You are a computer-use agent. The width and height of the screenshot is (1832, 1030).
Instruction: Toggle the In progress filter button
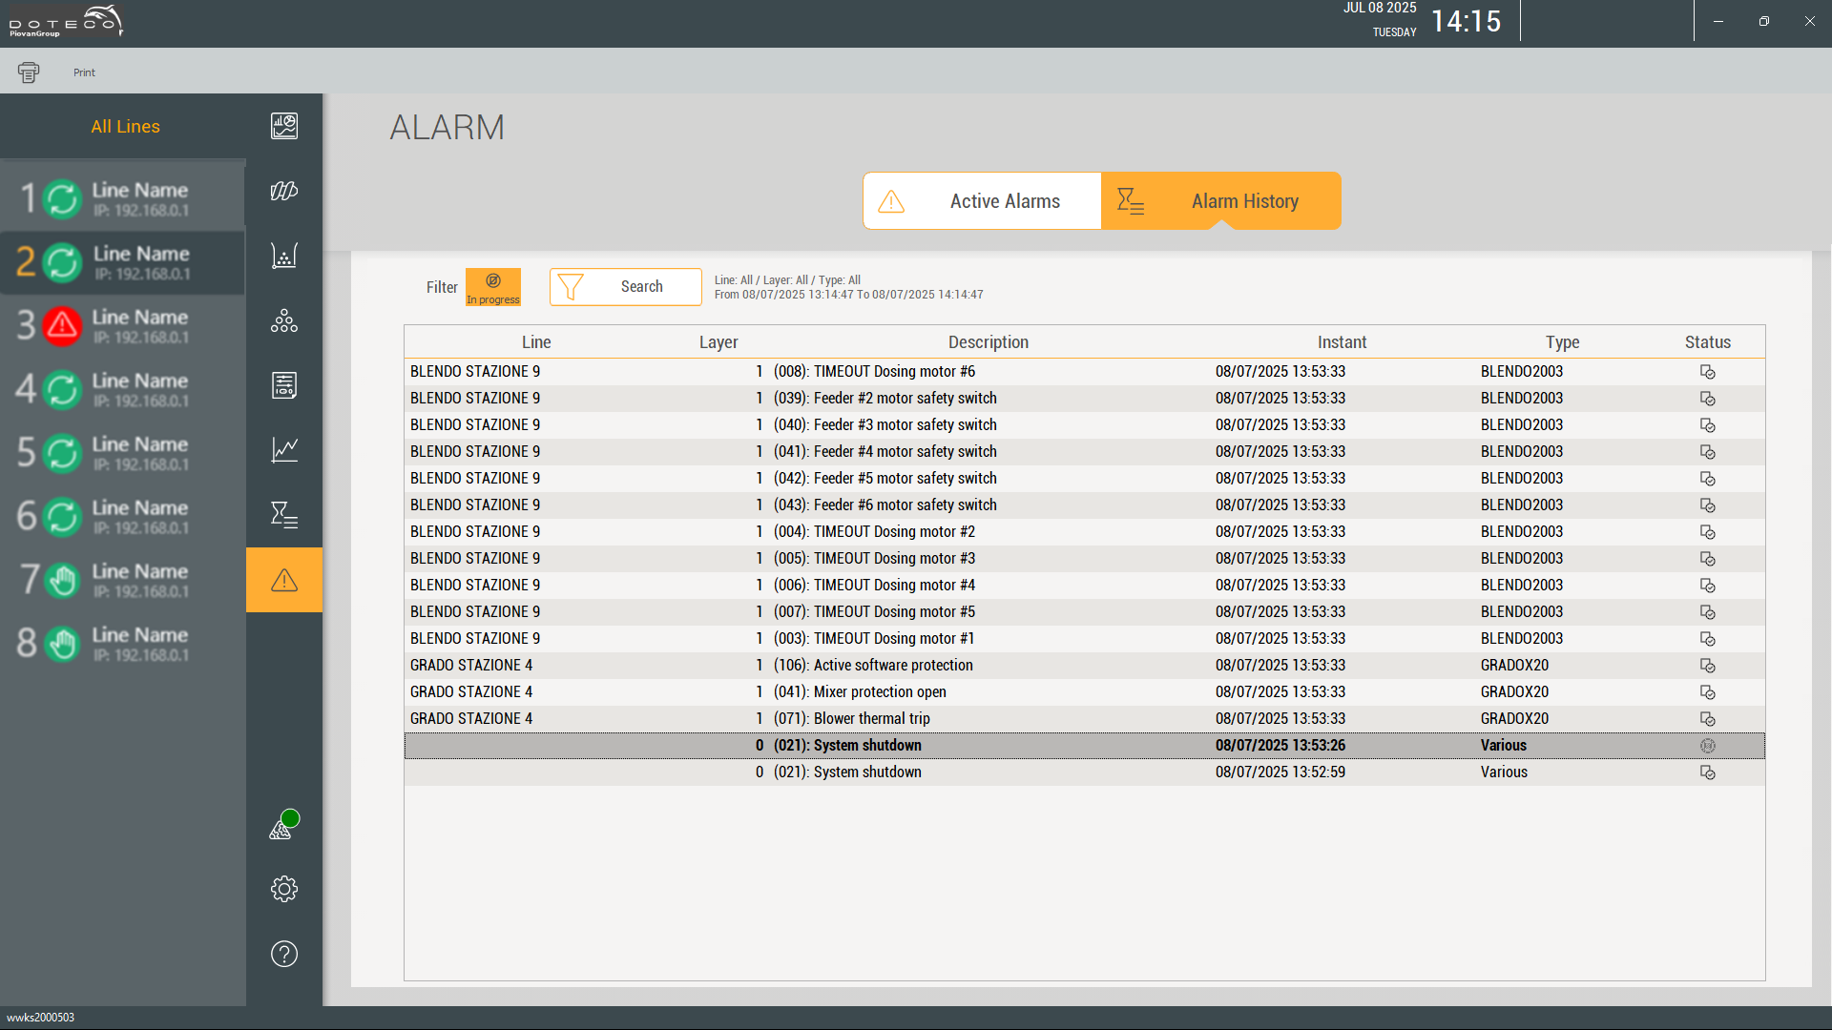pyautogui.click(x=492, y=287)
